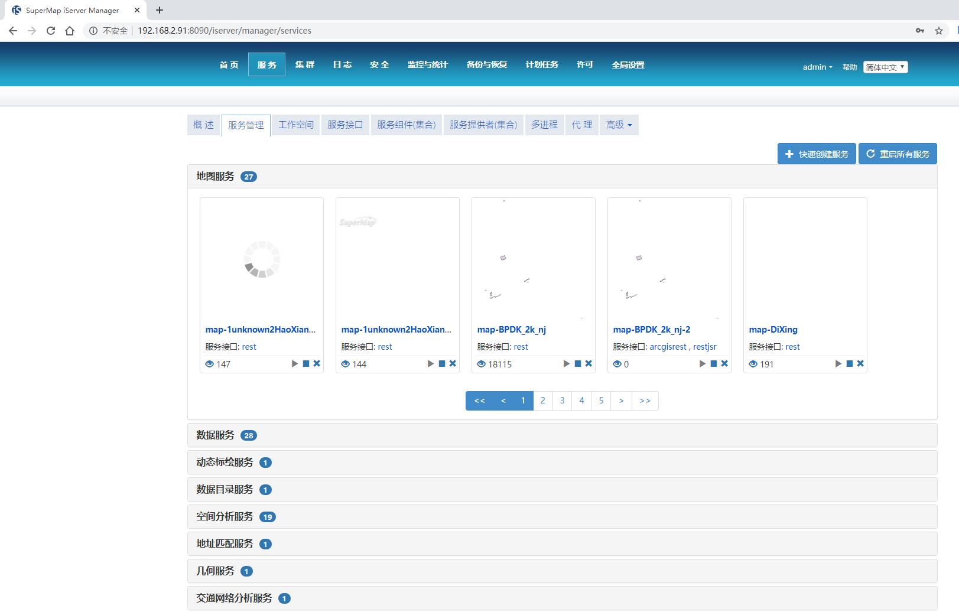Open the 帮助 help link
This screenshot has height=612, width=959.
point(850,67)
